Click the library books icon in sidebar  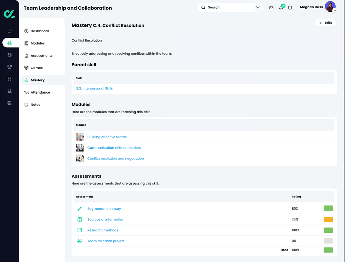9,103
